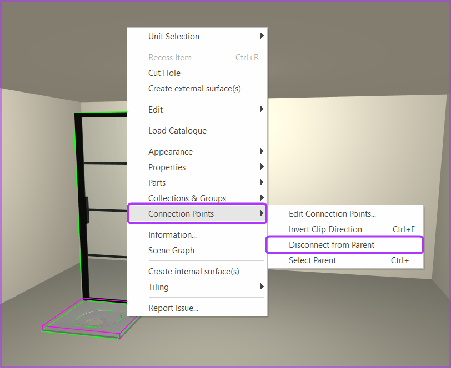
Task: Open the Edit submenu
Action: coord(197,109)
